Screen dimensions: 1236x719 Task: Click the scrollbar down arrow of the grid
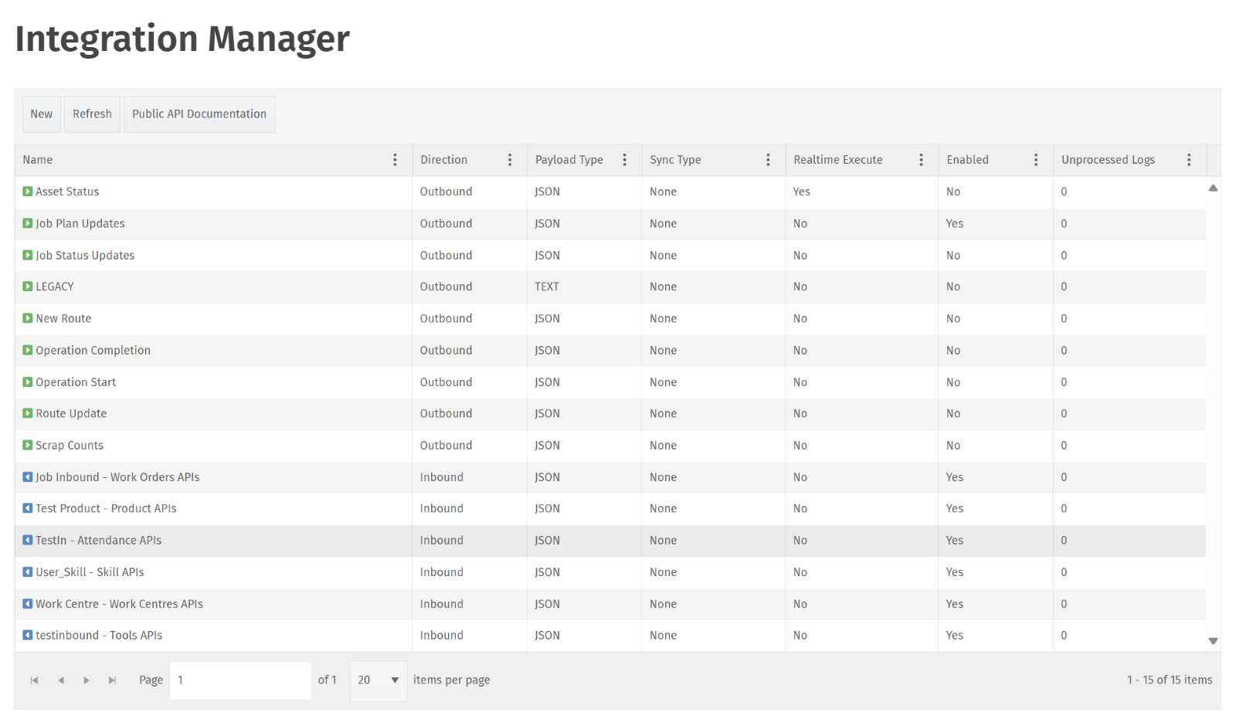(1214, 641)
